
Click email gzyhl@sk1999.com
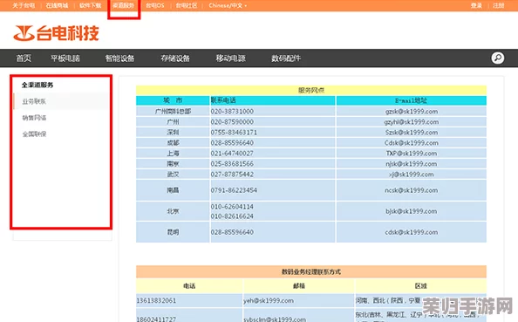(412, 122)
